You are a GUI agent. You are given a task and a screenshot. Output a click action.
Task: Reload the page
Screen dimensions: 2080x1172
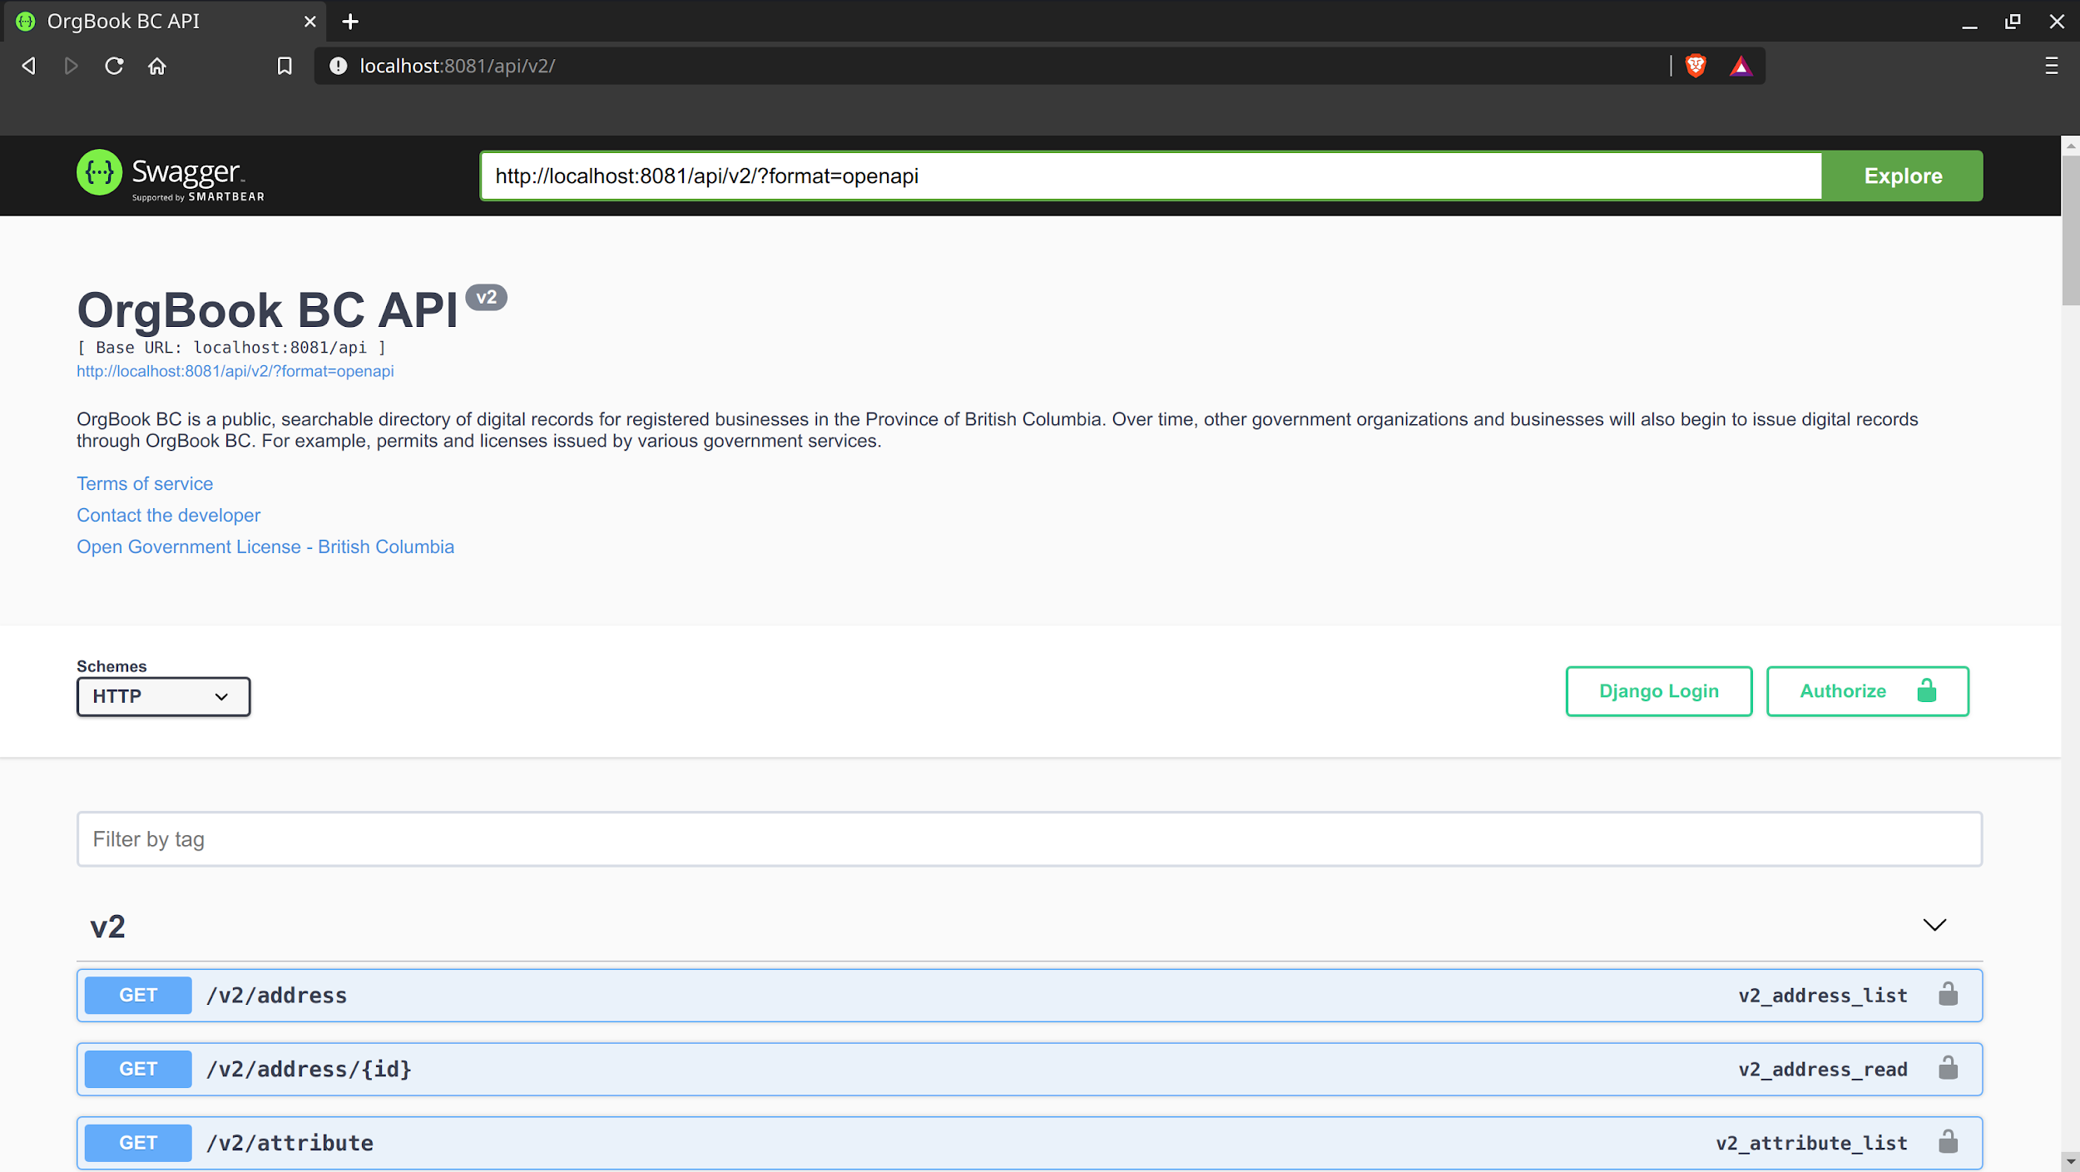[114, 66]
